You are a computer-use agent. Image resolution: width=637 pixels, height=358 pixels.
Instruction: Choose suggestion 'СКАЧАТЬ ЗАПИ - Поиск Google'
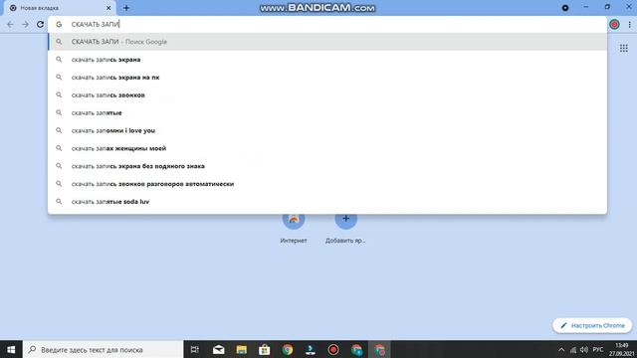[327, 42]
